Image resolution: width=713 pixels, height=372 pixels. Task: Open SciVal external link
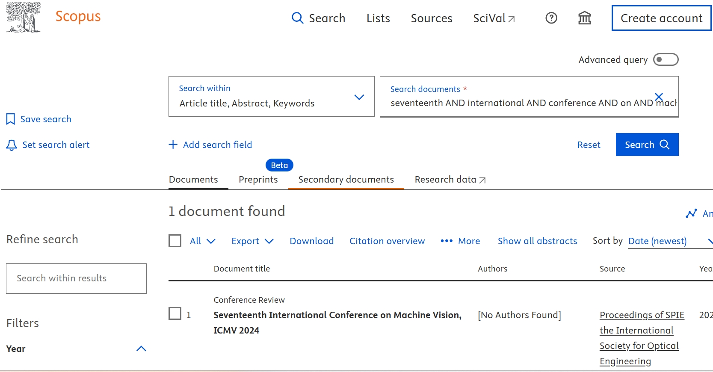tap(494, 18)
